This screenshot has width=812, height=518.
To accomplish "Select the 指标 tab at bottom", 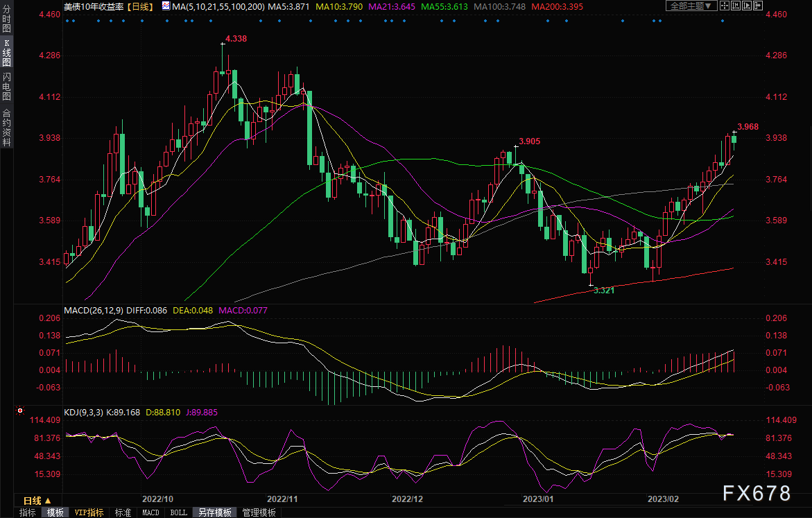I will coord(28,512).
